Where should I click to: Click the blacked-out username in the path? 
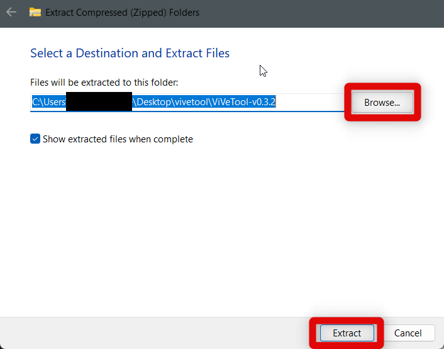(x=99, y=102)
